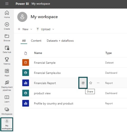The width and height of the screenshot is (127, 132).
Task: Share the Financials Report
Action: (83, 83)
